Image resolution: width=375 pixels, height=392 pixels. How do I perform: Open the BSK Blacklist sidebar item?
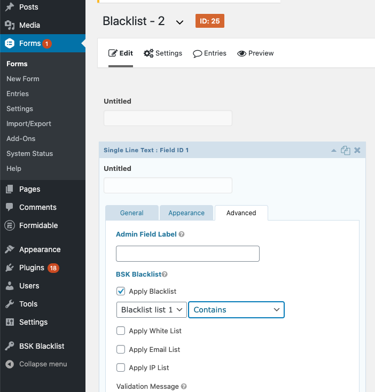pos(43,346)
